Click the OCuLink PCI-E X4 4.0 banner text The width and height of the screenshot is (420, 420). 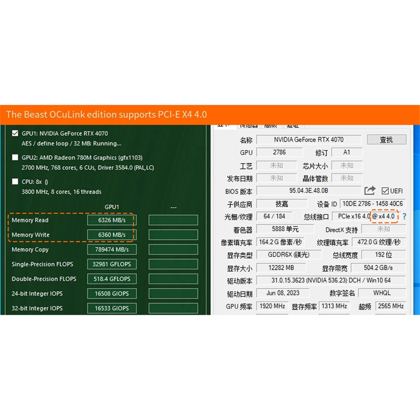[106, 115]
